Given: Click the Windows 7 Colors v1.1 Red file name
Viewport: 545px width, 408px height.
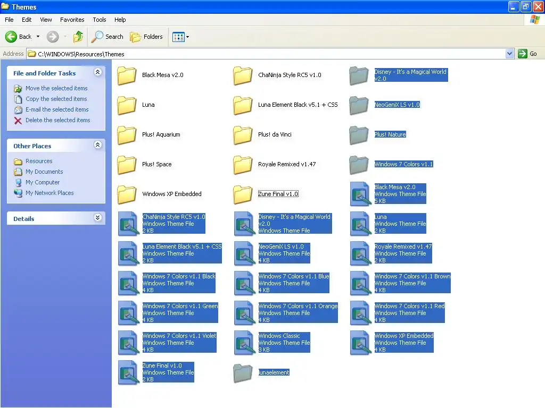Looking at the screenshot, I should [409, 306].
